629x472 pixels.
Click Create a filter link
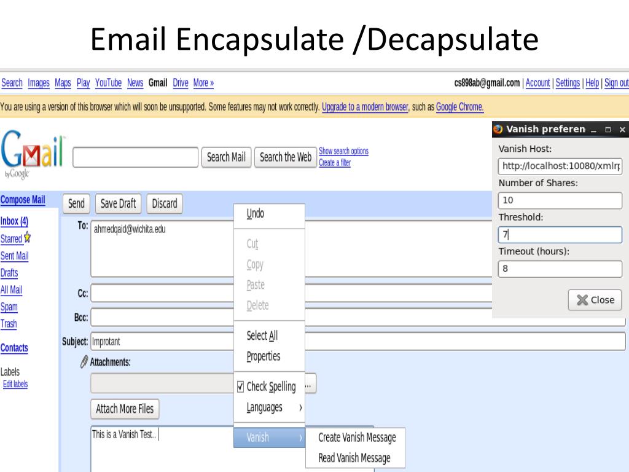coord(335,162)
